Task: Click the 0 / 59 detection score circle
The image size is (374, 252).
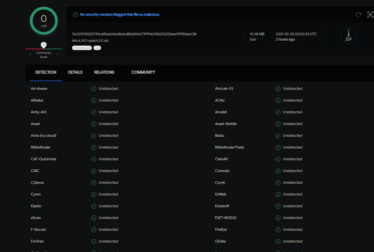Action: click(x=44, y=21)
